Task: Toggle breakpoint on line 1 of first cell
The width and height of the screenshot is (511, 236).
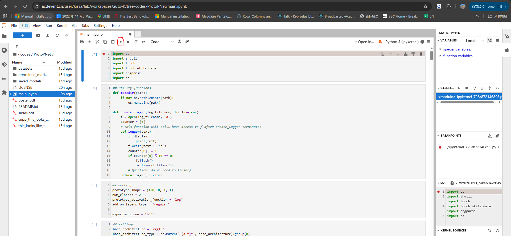Action: (x=104, y=54)
